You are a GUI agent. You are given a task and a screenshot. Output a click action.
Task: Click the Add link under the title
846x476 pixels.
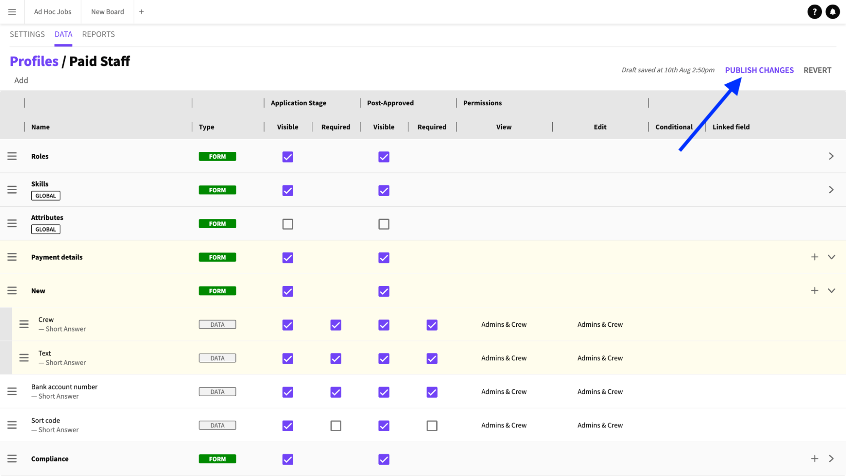click(21, 80)
